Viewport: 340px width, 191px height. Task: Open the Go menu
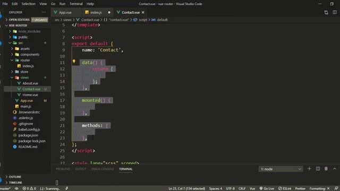53,4
